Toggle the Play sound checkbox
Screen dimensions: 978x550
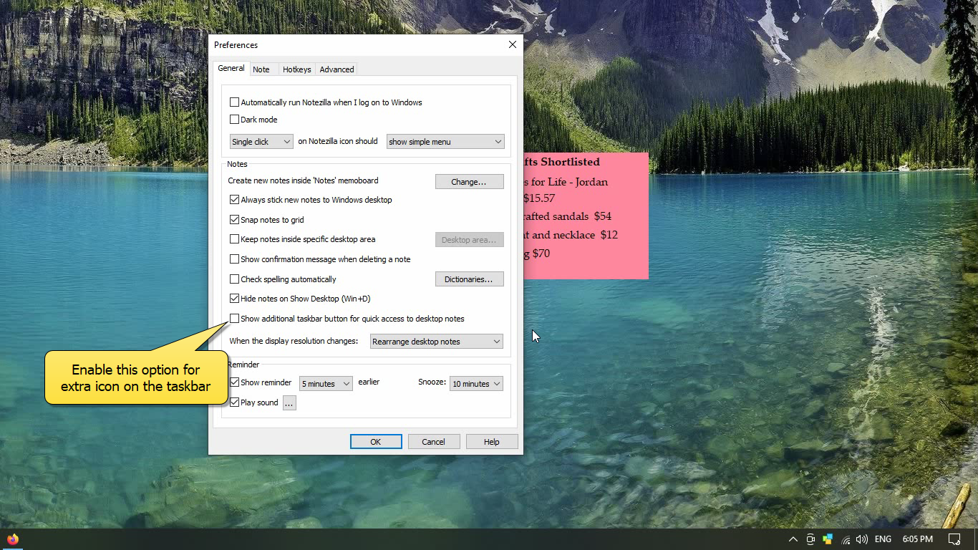(234, 402)
